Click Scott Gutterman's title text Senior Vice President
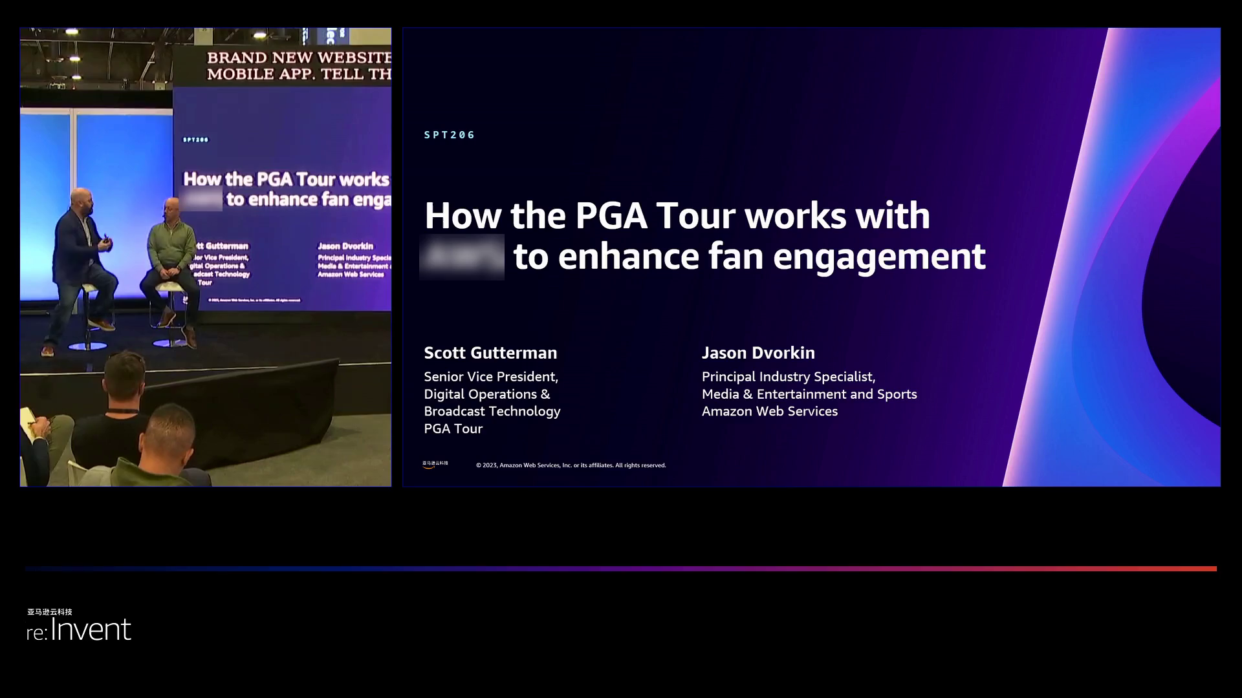 (491, 376)
